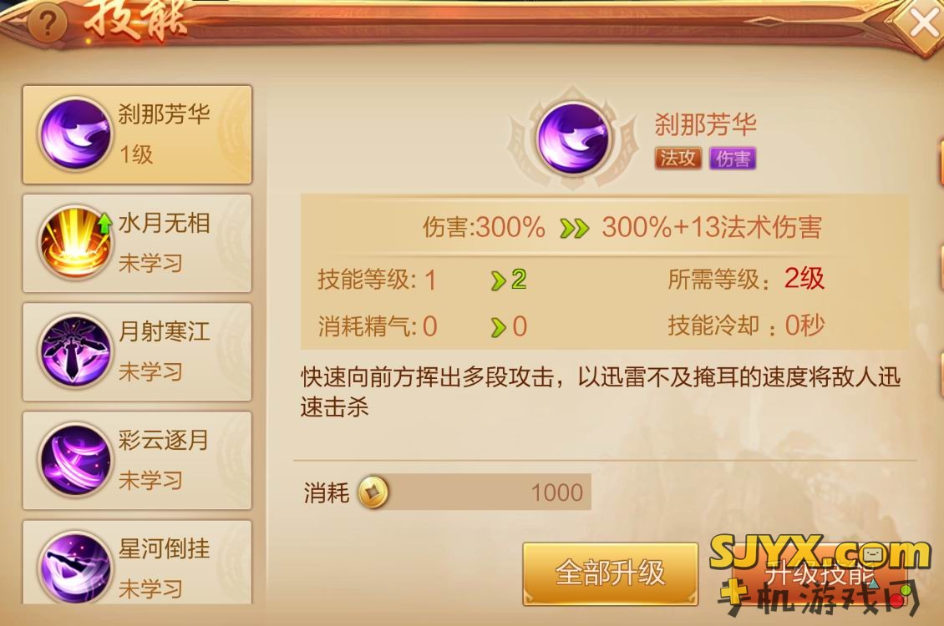The height and width of the screenshot is (626, 944).
Task: Select the 刹那芳华 skill icon in list
Action: pos(74,134)
